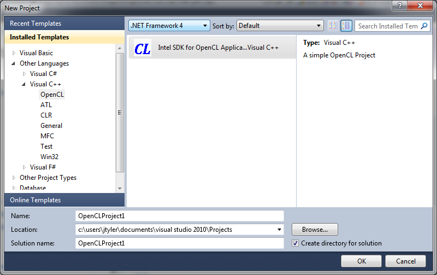The width and height of the screenshot is (437, 275).
Task: Open the Sort by Default dropdown
Action: (280, 26)
